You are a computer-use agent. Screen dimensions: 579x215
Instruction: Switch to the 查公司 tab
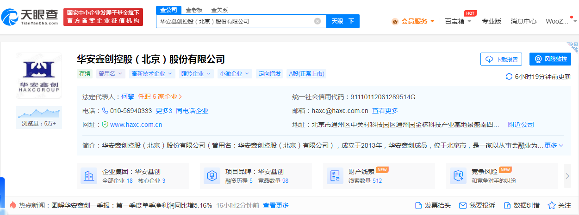coord(168,10)
